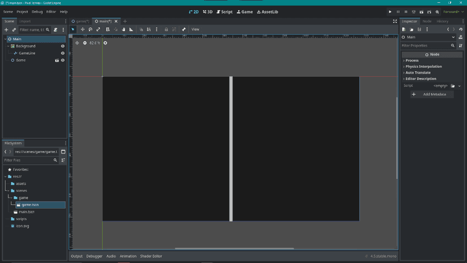Click the add new node plus icon

click(6, 30)
